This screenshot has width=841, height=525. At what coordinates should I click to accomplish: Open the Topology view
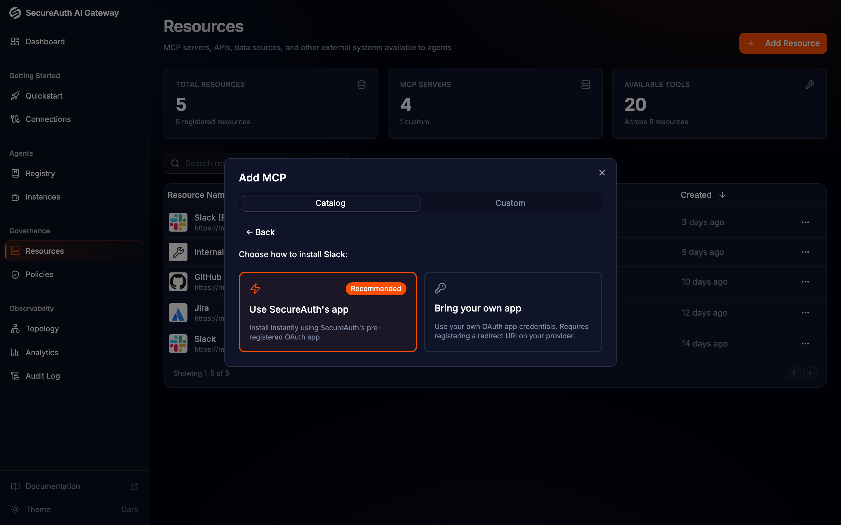coord(74,328)
